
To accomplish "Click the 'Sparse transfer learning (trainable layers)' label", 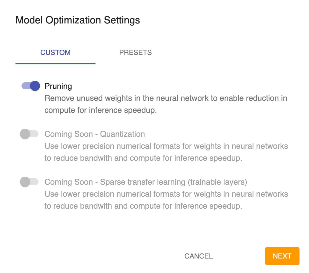I will pos(146,182).
